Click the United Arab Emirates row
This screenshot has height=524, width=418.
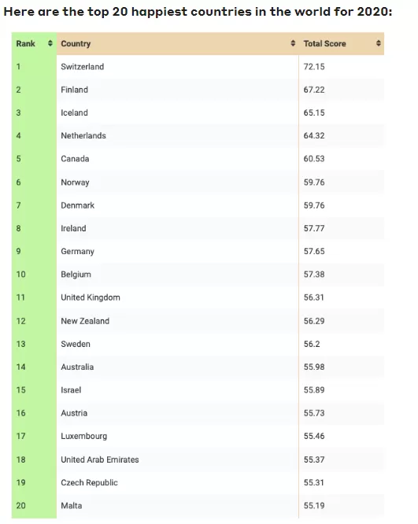198,459
